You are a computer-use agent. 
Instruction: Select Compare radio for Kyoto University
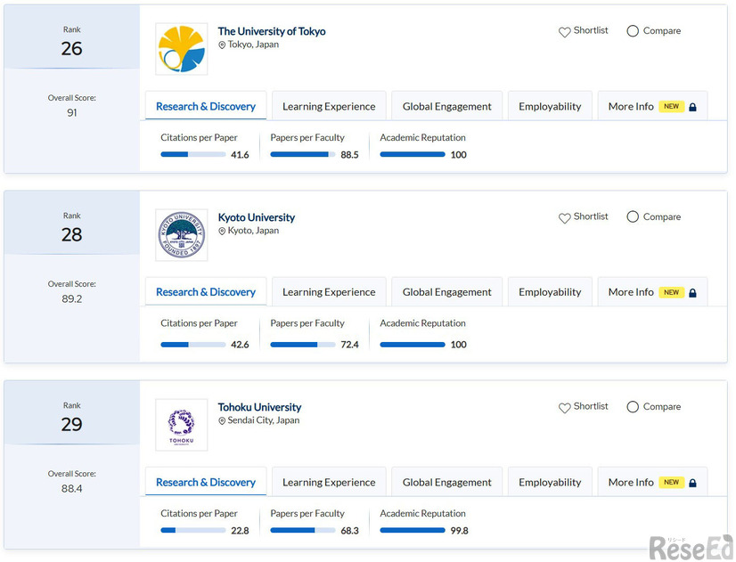pyautogui.click(x=633, y=217)
